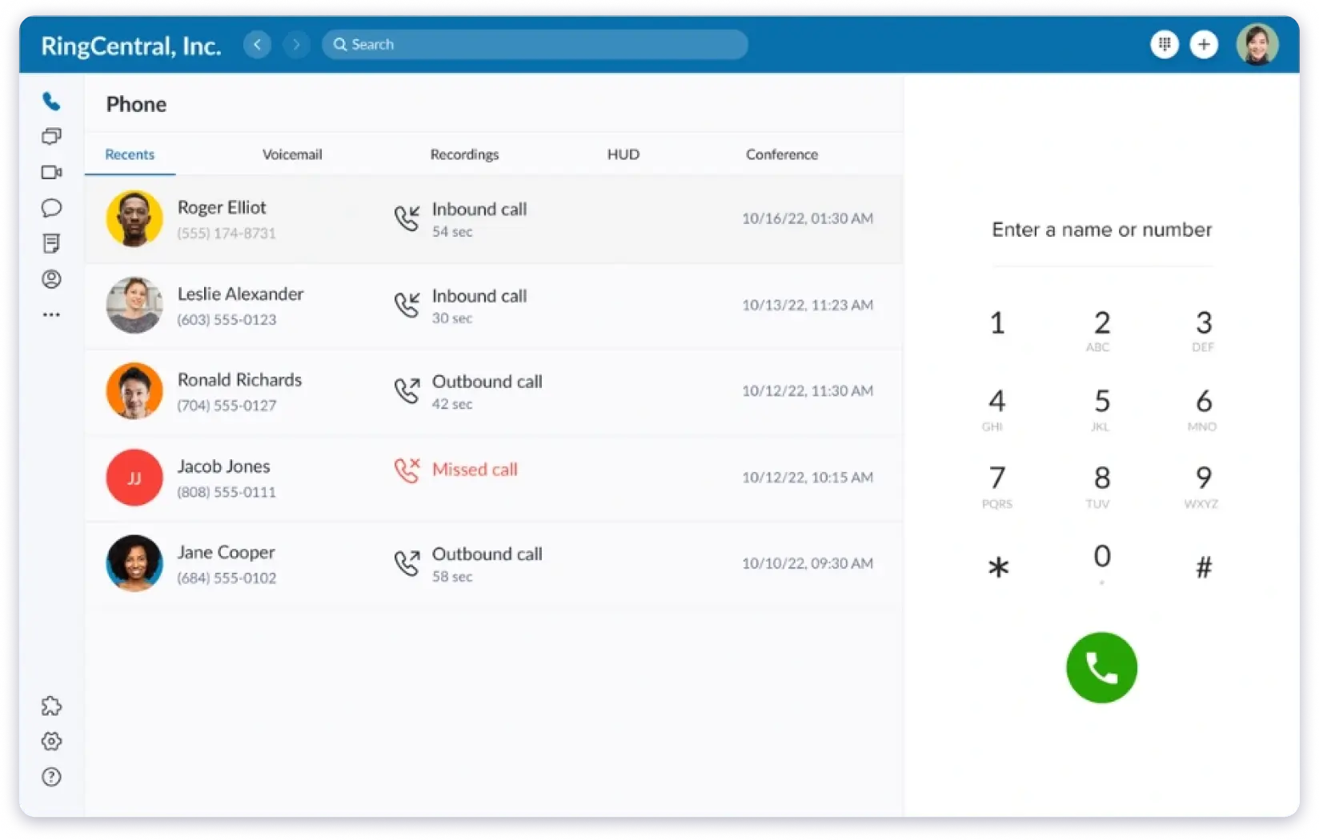Image resolution: width=1319 pixels, height=840 pixels.
Task: Click inside the Search field
Action: [x=535, y=44]
